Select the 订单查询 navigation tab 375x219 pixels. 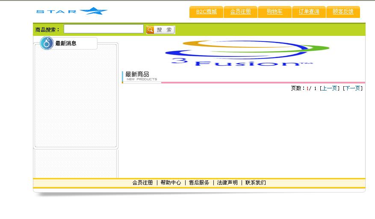click(x=309, y=12)
